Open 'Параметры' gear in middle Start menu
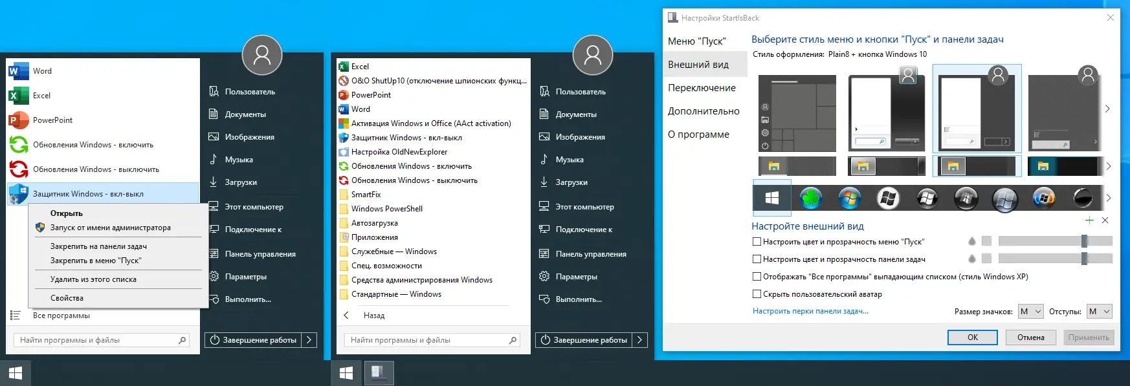This screenshot has height=386, width=1130. tap(569, 277)
